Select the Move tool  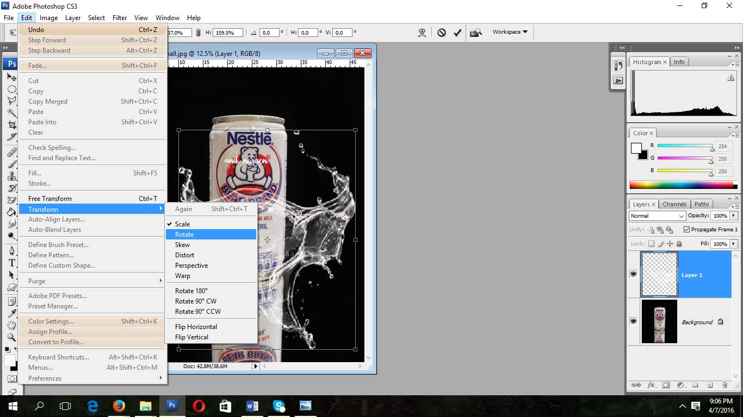click(11, 78)
